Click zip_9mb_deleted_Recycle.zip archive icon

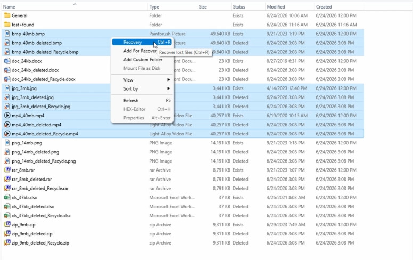[x=7, y=243]
